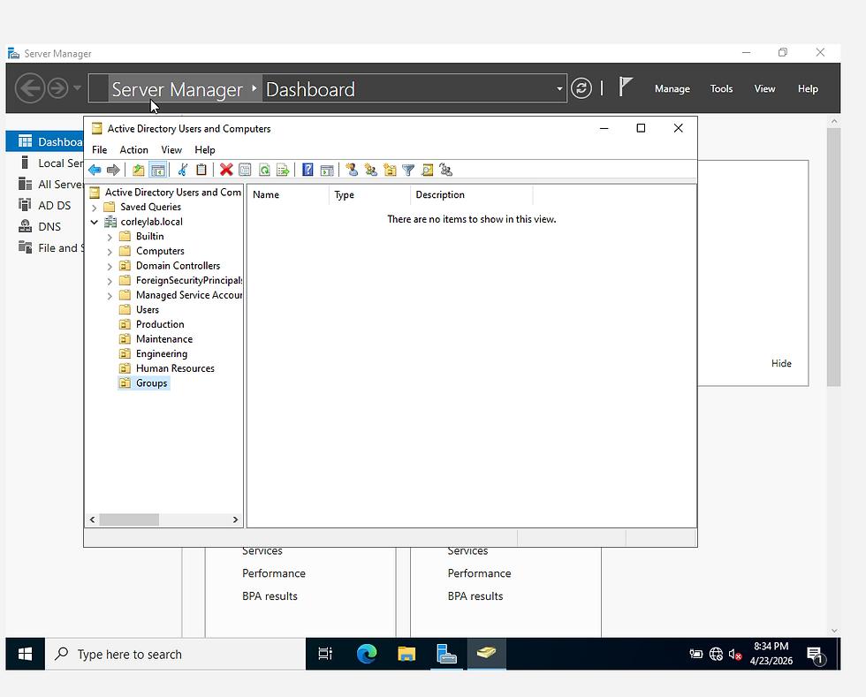Click the Back arrow in ADUC toolbar
Viewport: 866px width, 697px height.
(95, 170)
